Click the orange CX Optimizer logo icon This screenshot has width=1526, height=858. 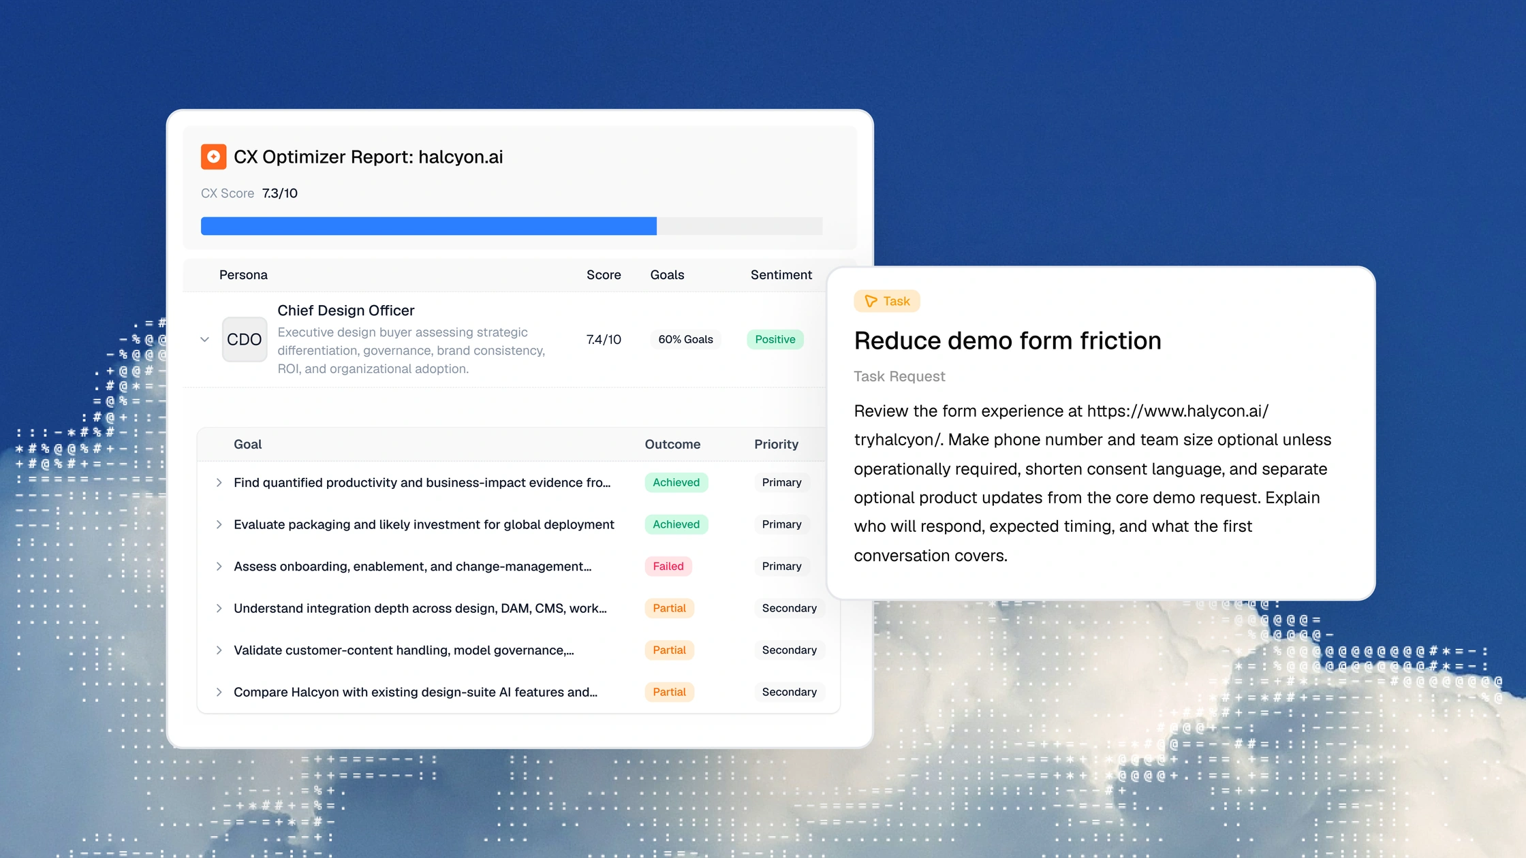coord(213,157)
